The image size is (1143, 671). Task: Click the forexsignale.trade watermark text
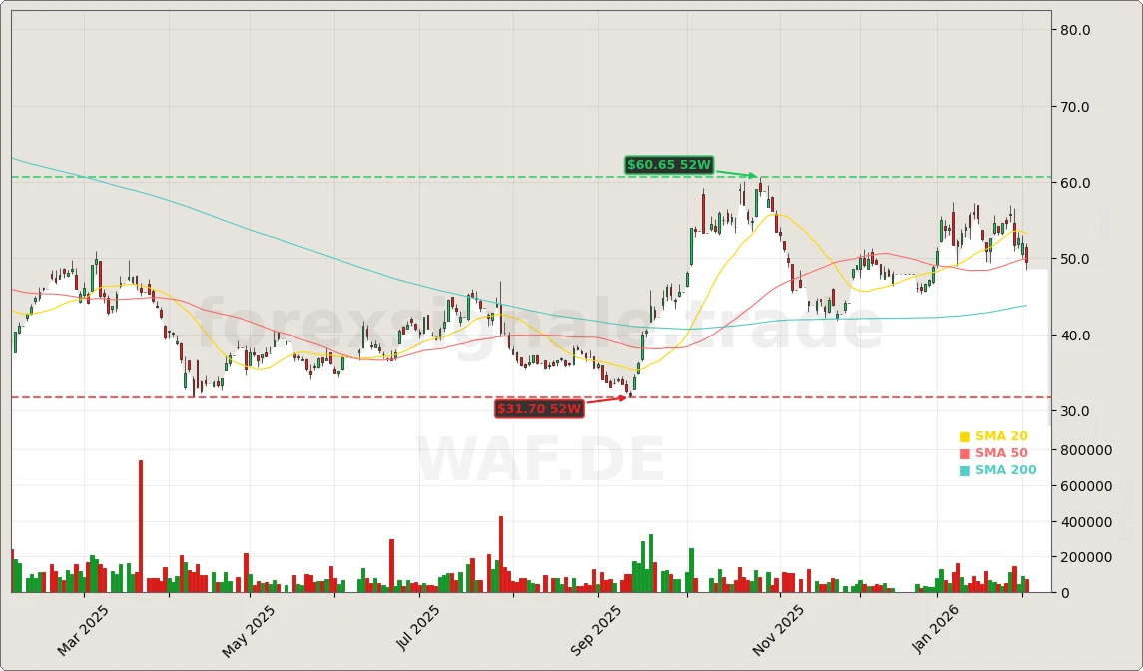pyautogui.click(x=539, y=326)
